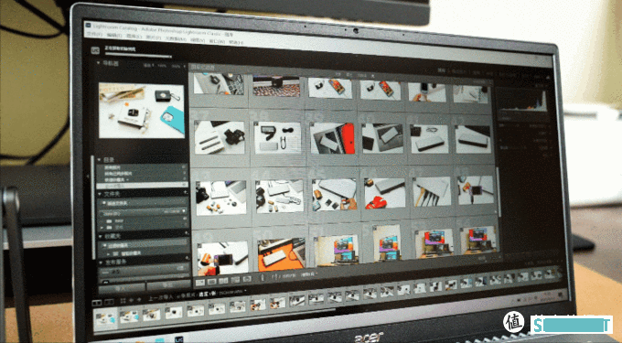Click the second monitor icon above the filmstrip
Viewport: 622px width, 343px height.
109,302
